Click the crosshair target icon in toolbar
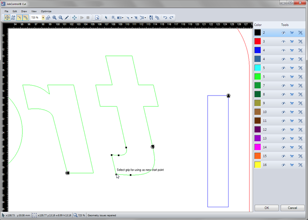 pyautogui.click(x=7, y=18)
